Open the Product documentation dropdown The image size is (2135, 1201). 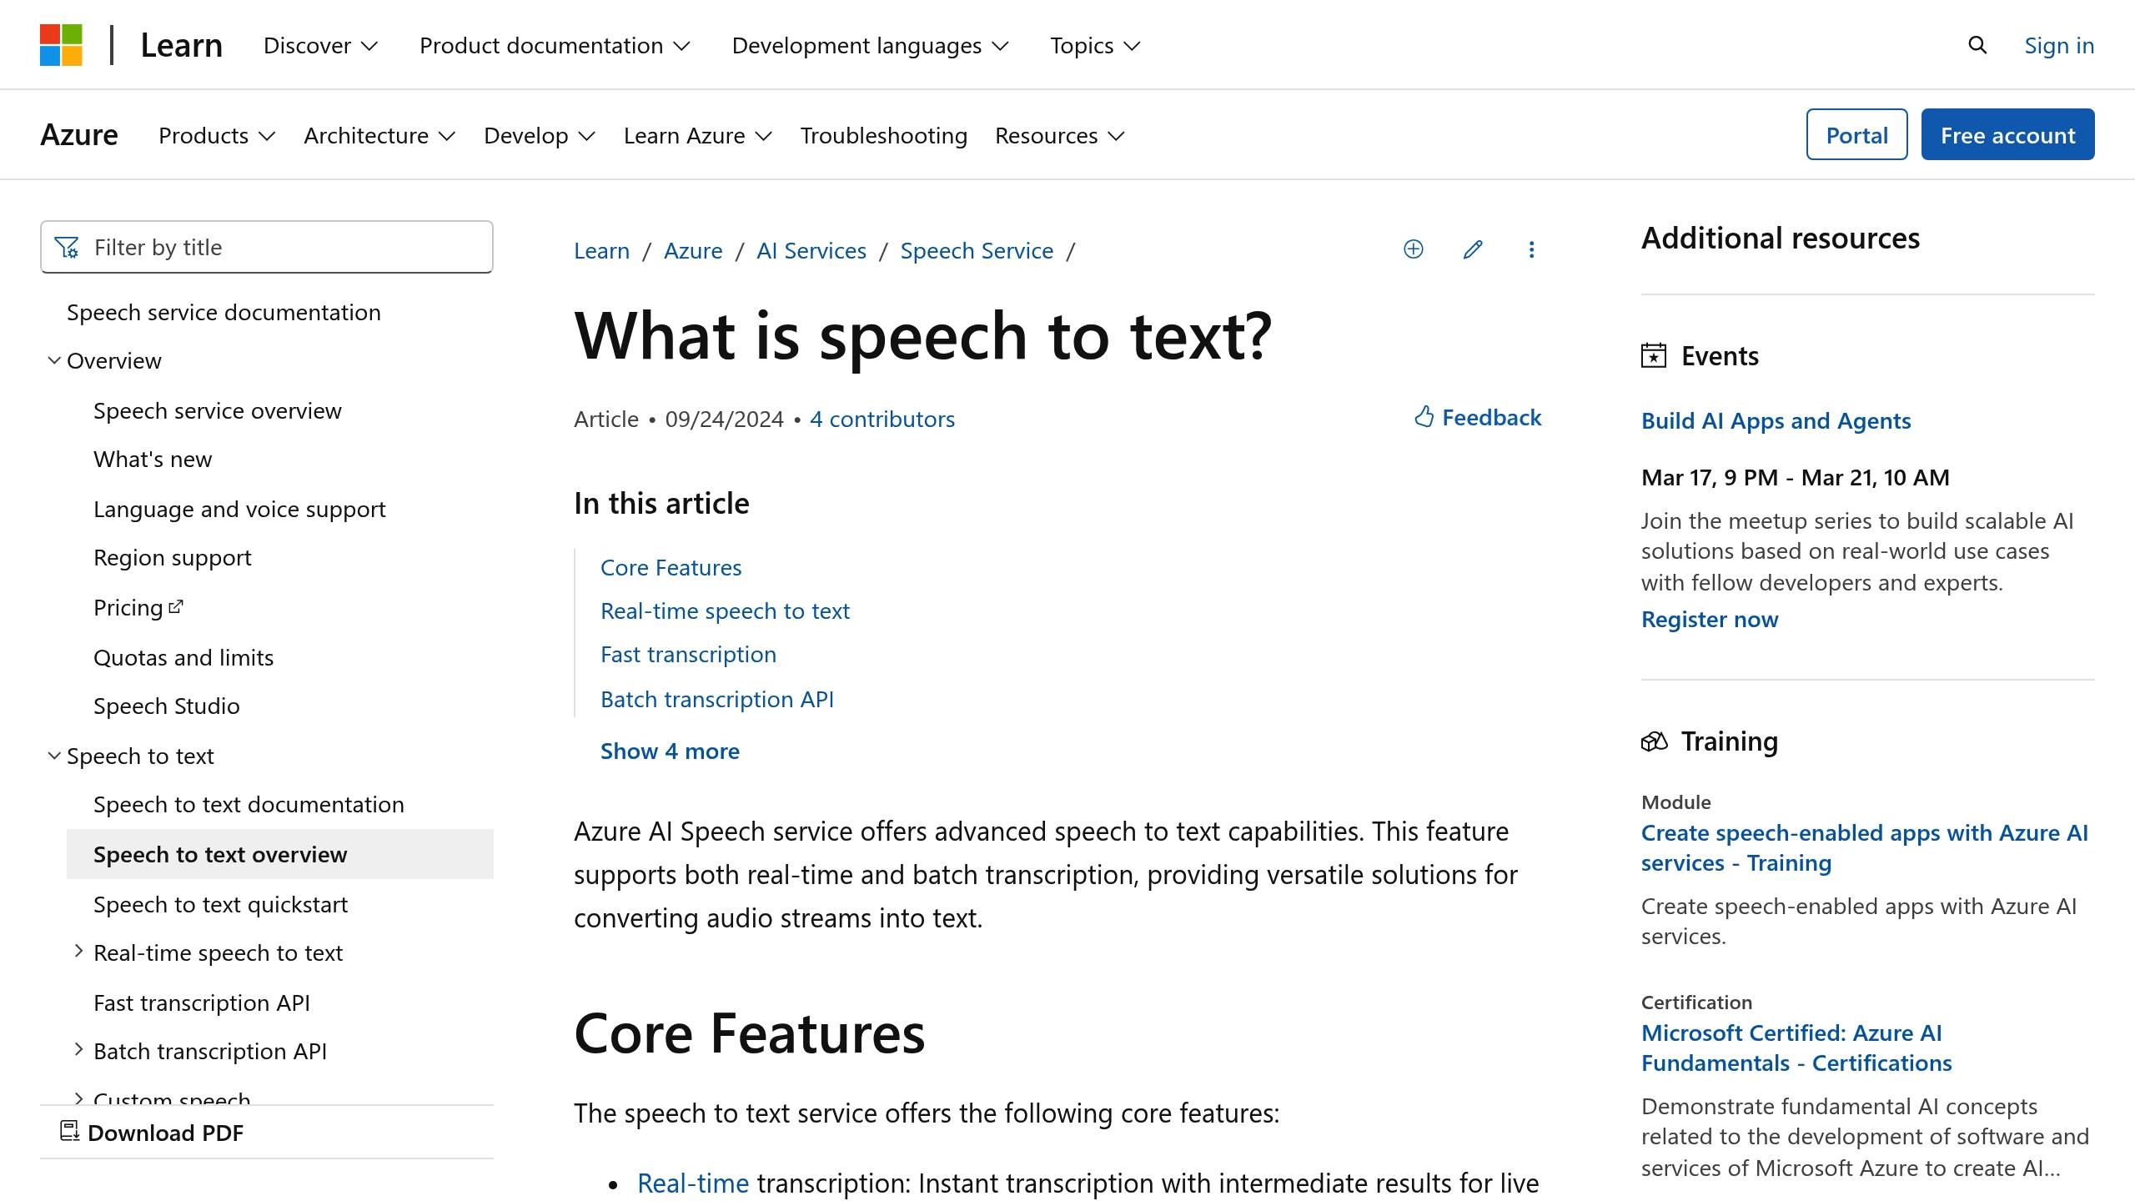pos(555,45)
